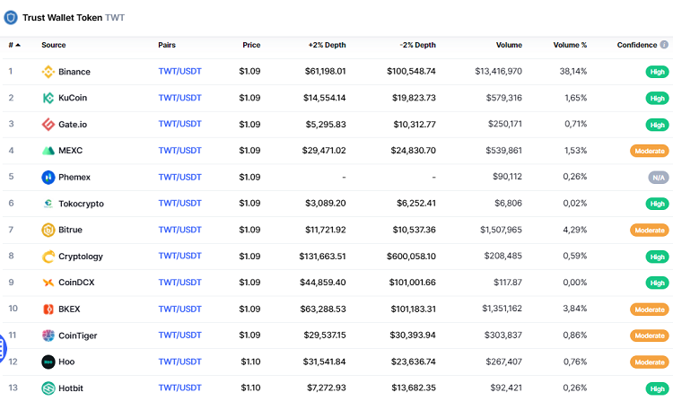Click N/A confidence badge for Phemex
Viewport: 673px width, 401px height.
[659, 178]
